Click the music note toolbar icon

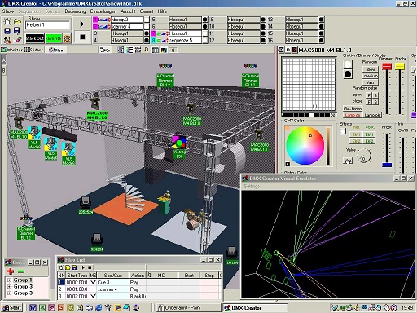(147, 50)
